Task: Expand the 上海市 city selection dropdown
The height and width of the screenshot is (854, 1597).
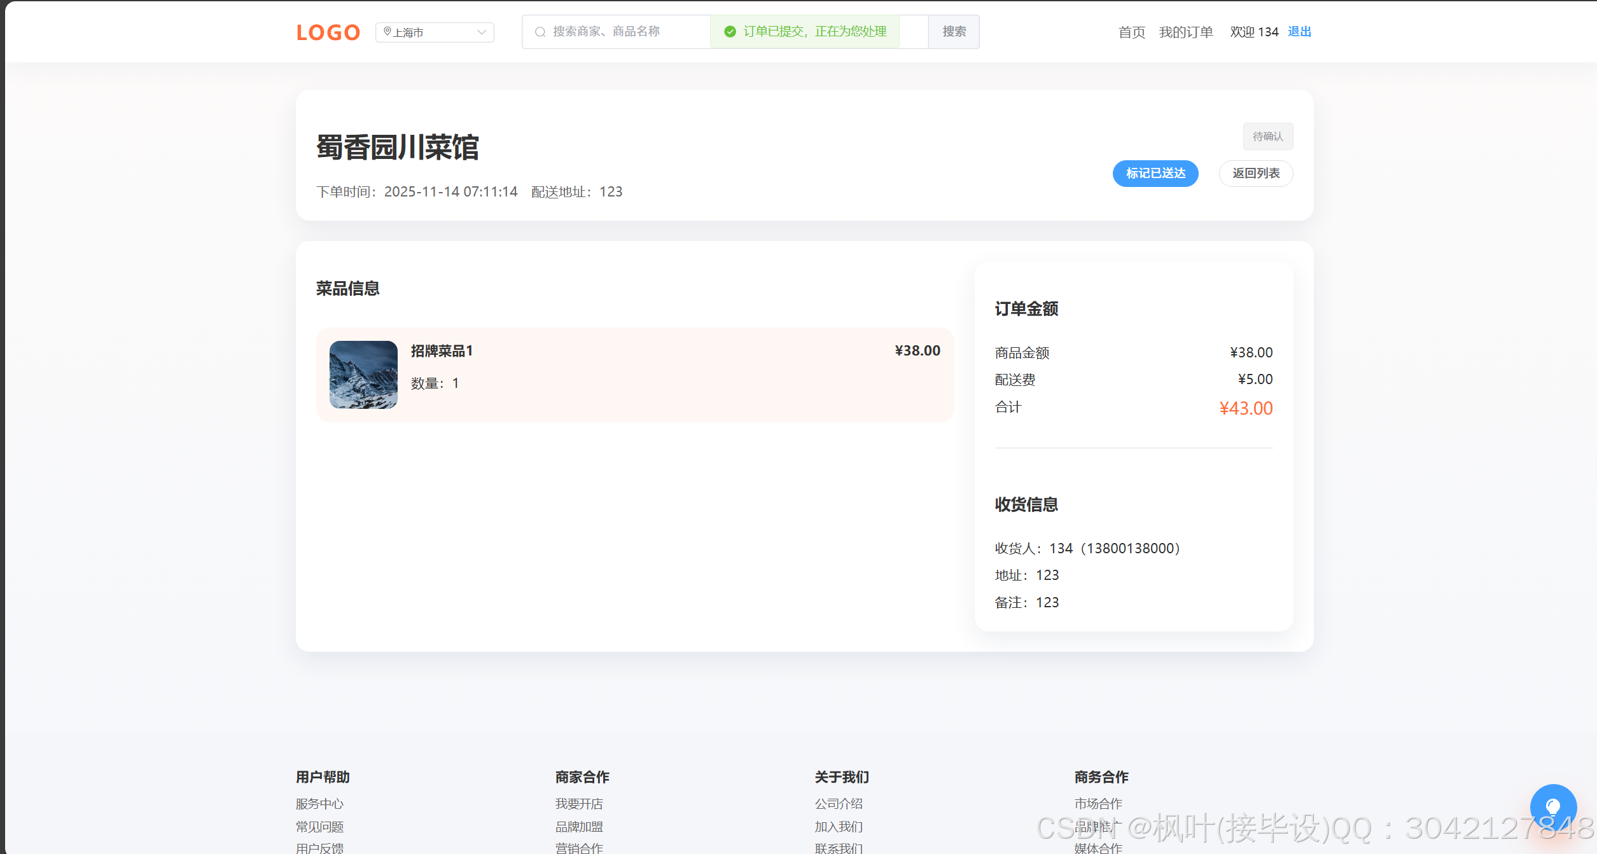Action: pos(435,32)
